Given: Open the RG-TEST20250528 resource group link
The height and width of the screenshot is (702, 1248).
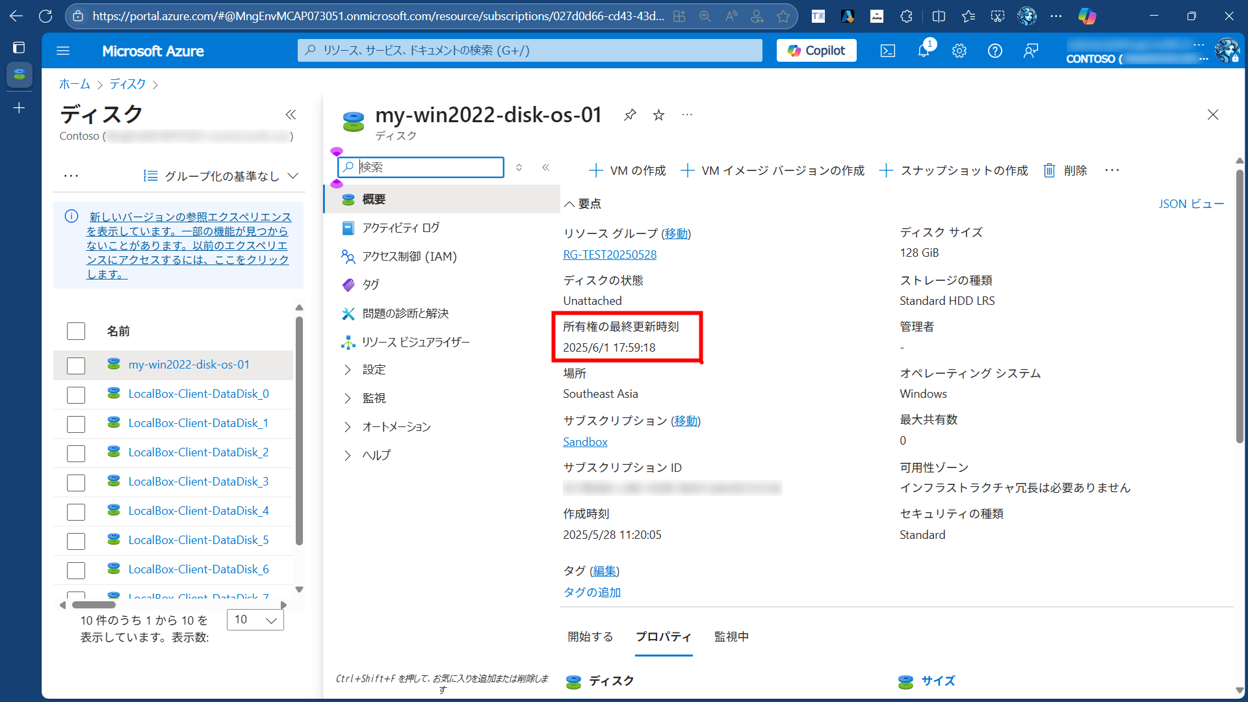Looking at the screenshot, I should [610, 255].
